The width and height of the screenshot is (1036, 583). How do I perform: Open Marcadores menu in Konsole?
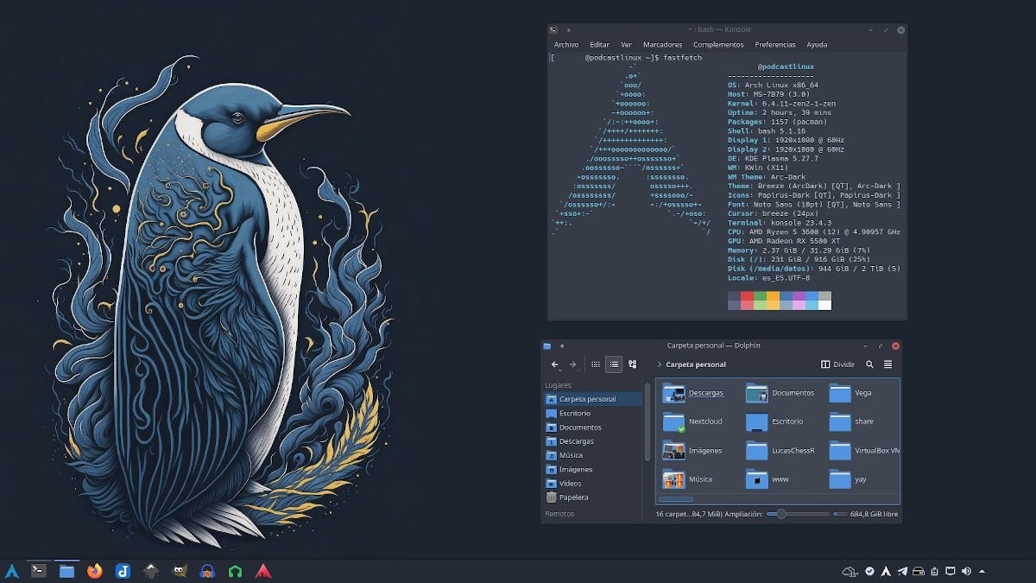(x=663, y=44)
